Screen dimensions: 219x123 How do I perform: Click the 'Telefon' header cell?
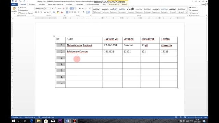[x=169, y=40]
